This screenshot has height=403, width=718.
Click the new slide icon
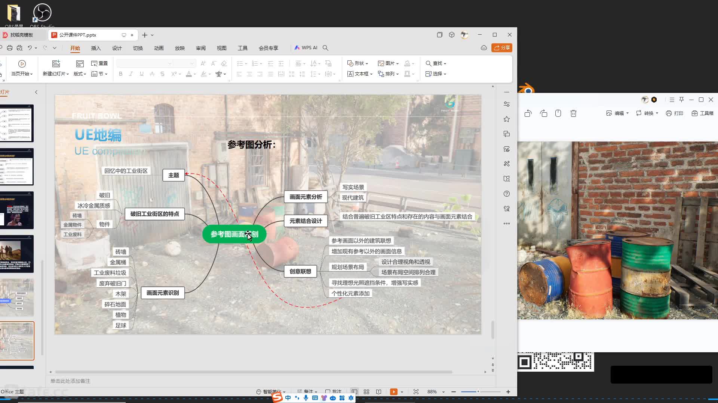(56, 64)
